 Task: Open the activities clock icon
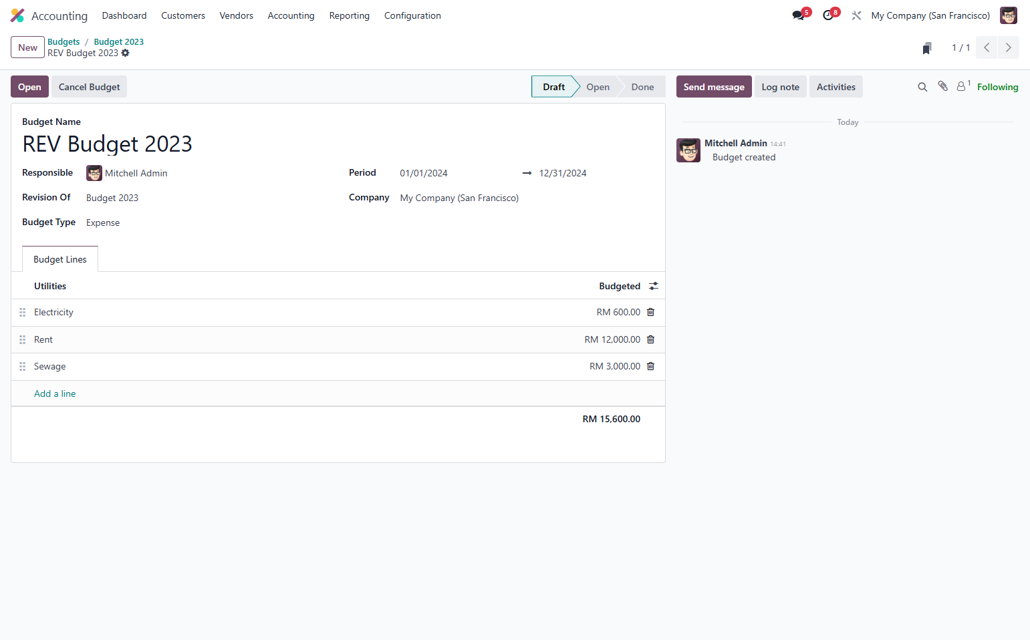(x=828, y=15)
